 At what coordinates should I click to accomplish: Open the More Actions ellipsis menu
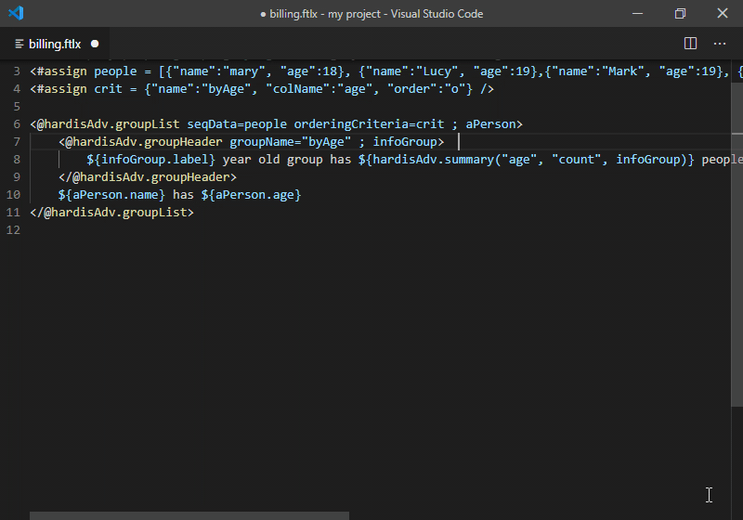pyautogui.click(x=719, y=44)
